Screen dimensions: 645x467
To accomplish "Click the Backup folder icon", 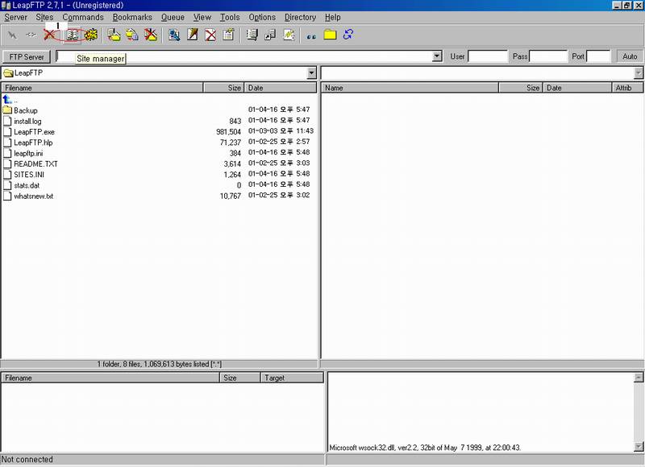I will (x=7, y=110).
